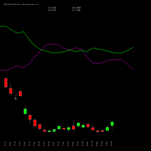Select the 30 Apr date label
Image resolution: width=151 pixels, height=151 pixels.
(78, 144)
